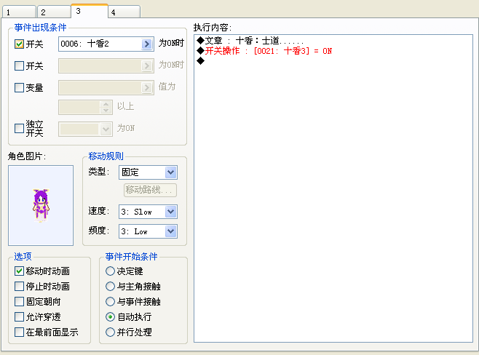Enable the 变量 condition checkbox

click(x=19, y=87)
